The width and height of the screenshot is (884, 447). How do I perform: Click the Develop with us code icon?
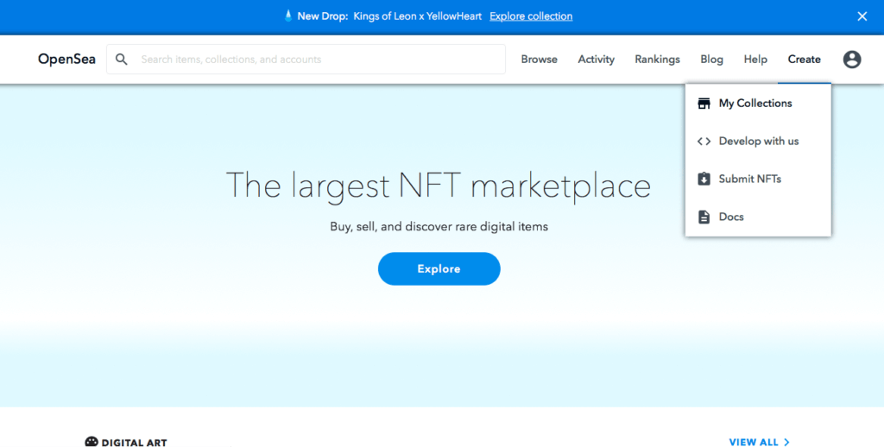pyautogui.click(x=704, y=142)
